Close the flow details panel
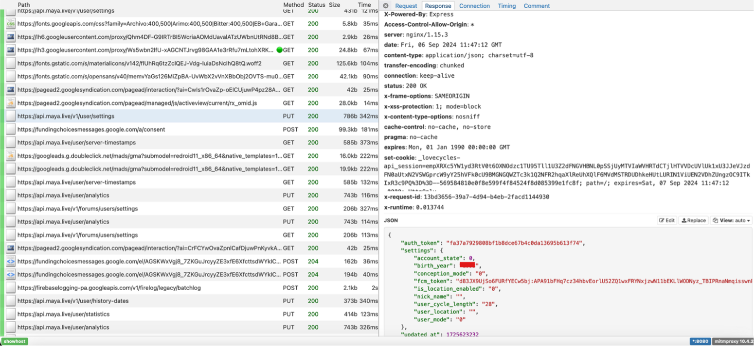The height and width of the screenshot is (347, 755). 386,6
